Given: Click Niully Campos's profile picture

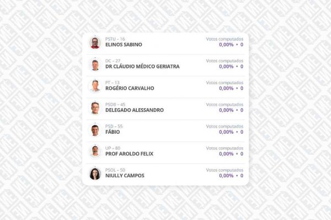Looking at the screenshot, I should pyautogui.click(x=95, y=174).
